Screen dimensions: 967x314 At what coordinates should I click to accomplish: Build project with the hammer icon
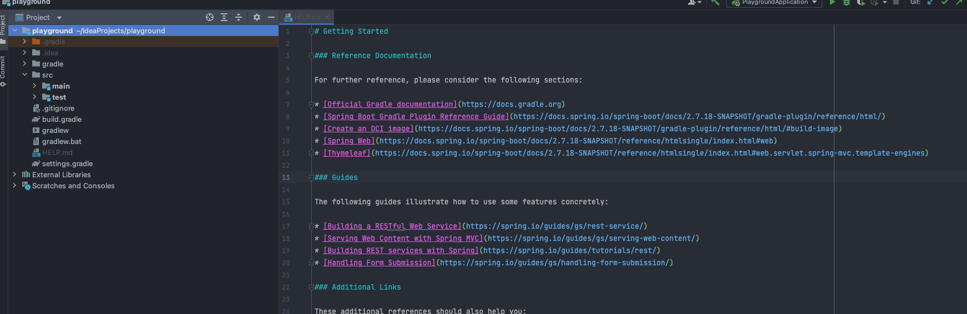716,2
